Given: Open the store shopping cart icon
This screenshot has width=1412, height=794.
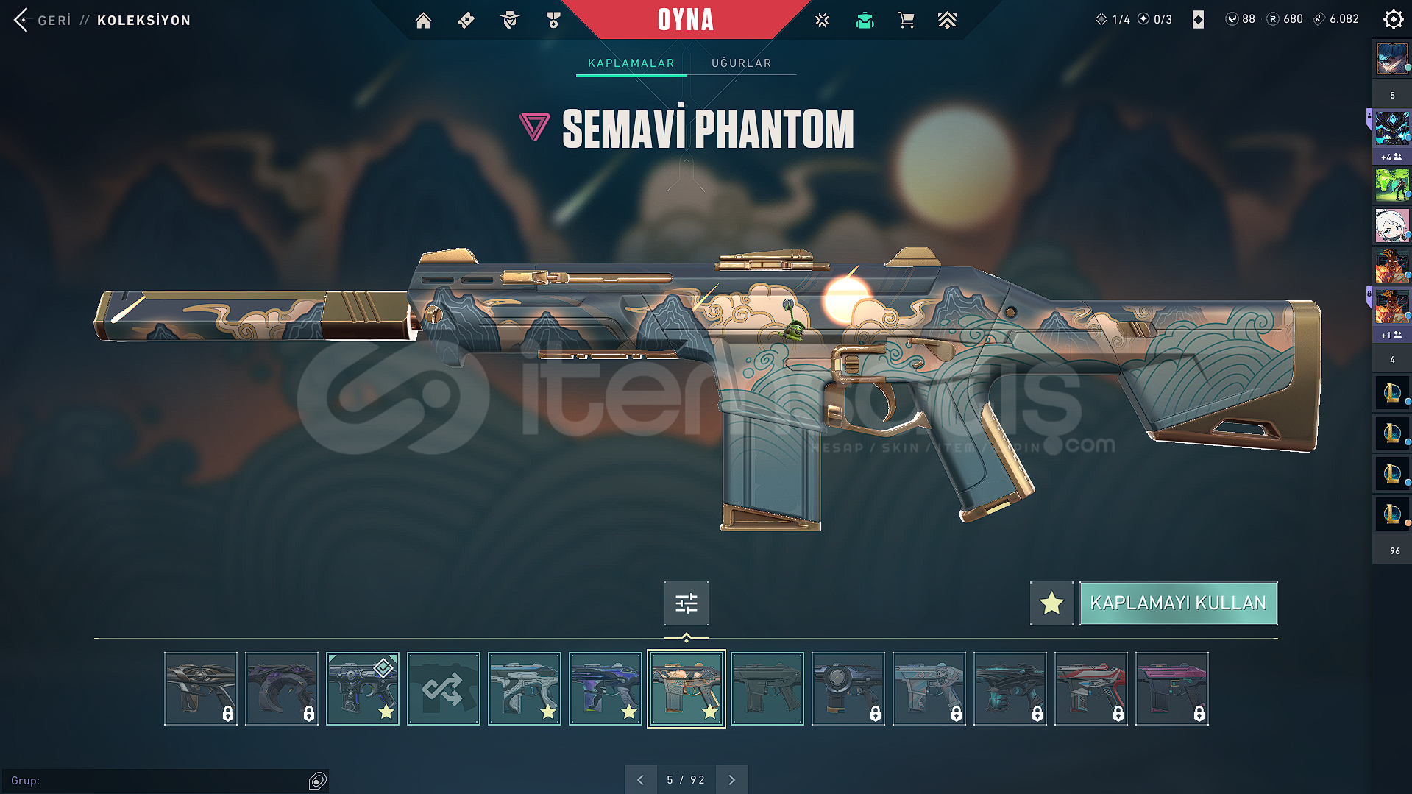Looking at the screenshot, I should coord(906,21).
